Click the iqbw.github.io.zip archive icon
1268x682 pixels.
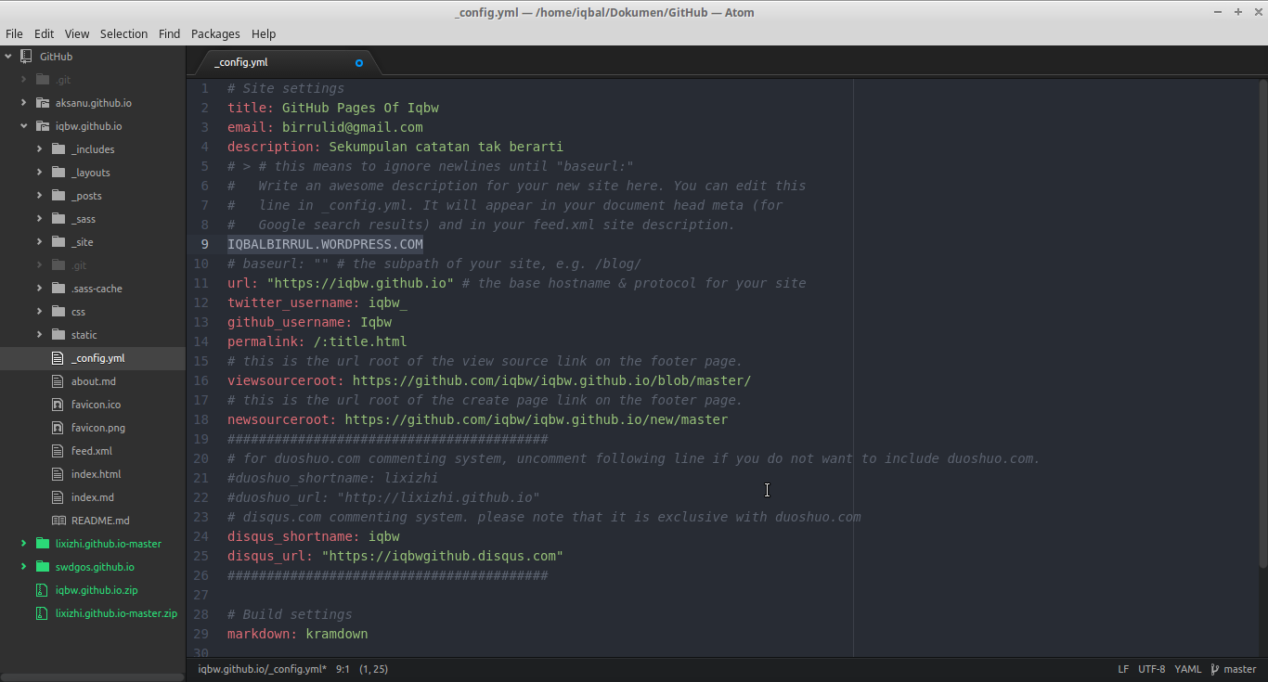click(x=41, y=590)
